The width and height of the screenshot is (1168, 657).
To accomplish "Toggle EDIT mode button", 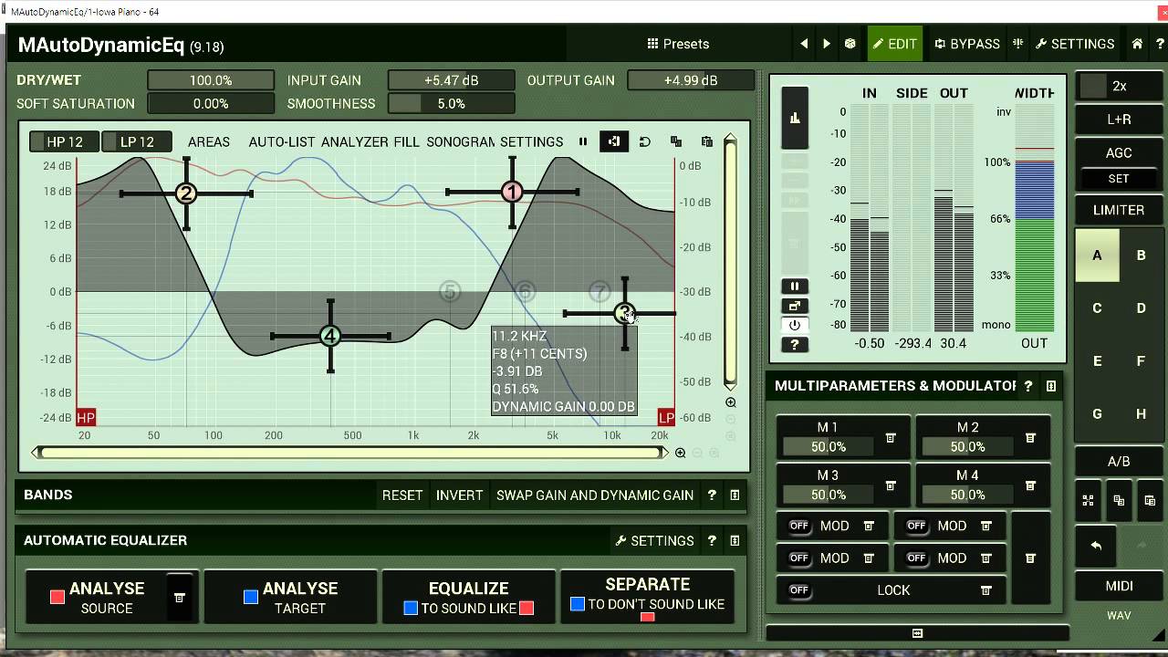I will click(895, 44).
